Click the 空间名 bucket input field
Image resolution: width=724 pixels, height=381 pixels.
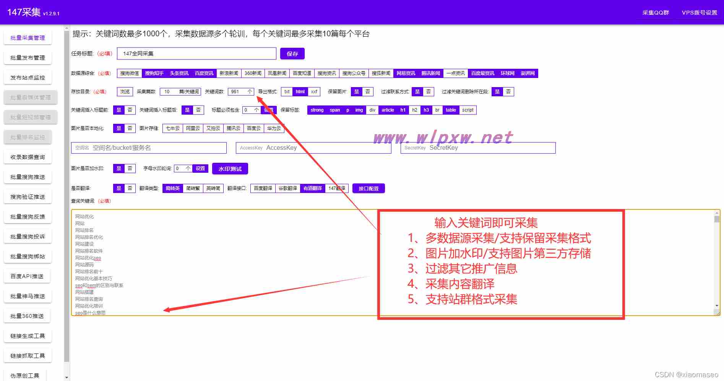tap(149, 148)
